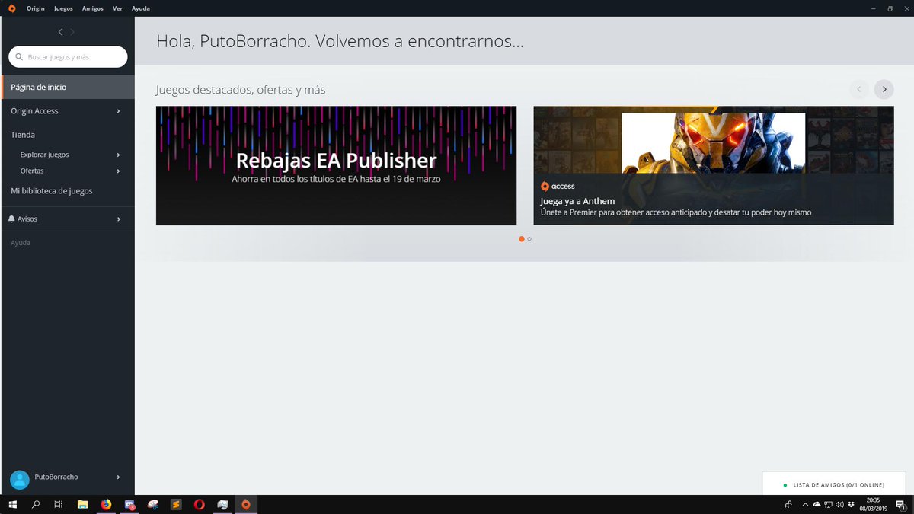Open Opera from the taskbar
This screenshot has width=914, height=514.
point(199,504)
